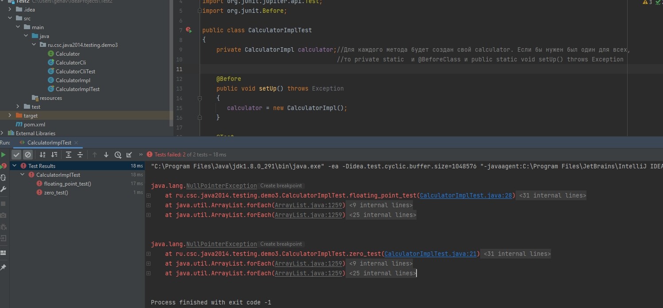Click Rerun Failed Tests icon in run sidebar
The width and height of the screenshot is (663, 308).
[x=3, y=166]
